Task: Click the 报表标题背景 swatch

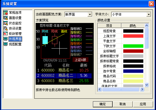Action: point(133,61)
